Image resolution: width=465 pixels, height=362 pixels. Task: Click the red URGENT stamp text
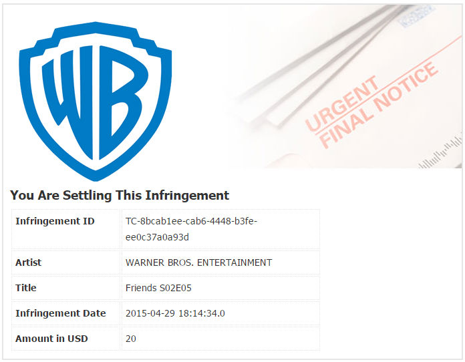click(342, 104)
